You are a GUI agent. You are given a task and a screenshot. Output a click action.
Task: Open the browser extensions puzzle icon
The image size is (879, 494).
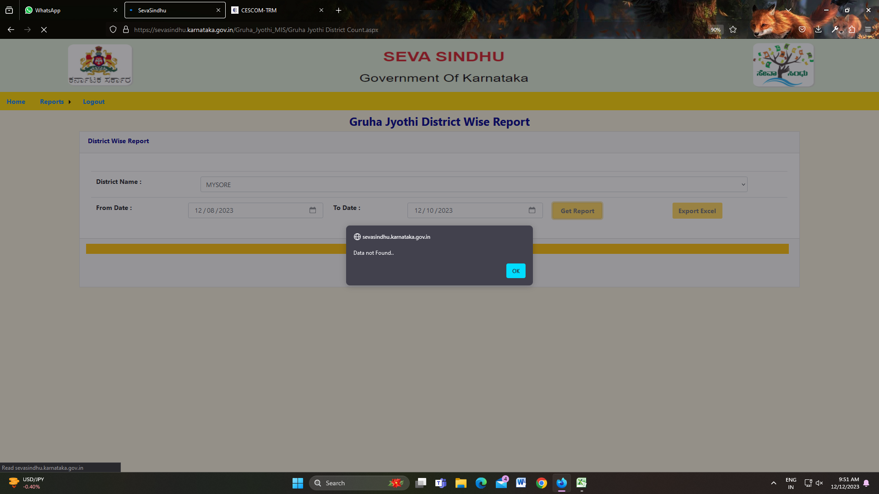click(x=852, y=30)
